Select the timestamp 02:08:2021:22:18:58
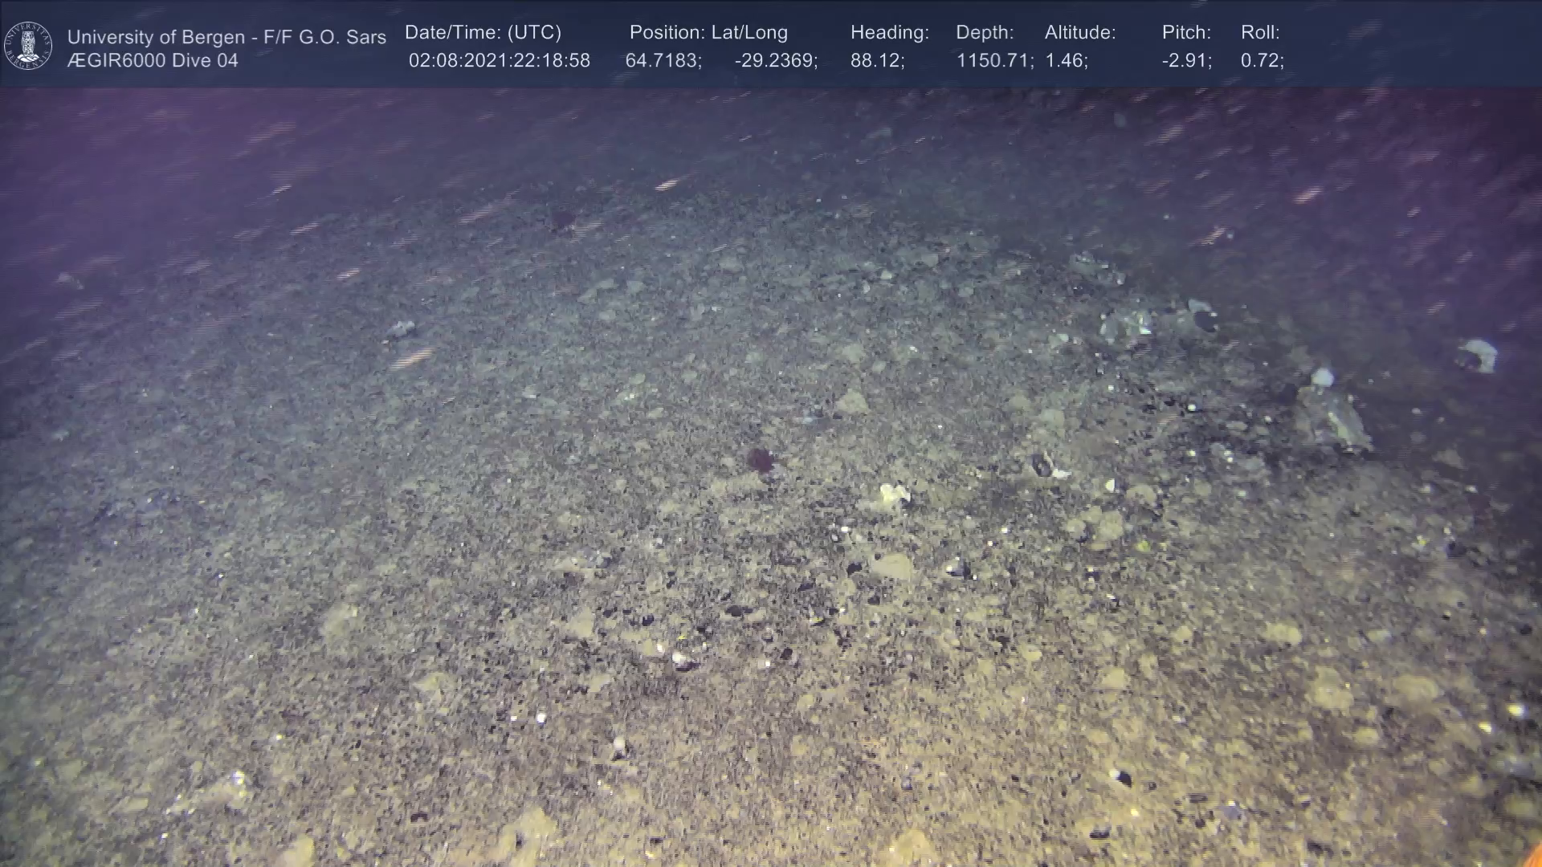Image resolution: width=1542 pixels, height=867 pixels. (499, 61)
